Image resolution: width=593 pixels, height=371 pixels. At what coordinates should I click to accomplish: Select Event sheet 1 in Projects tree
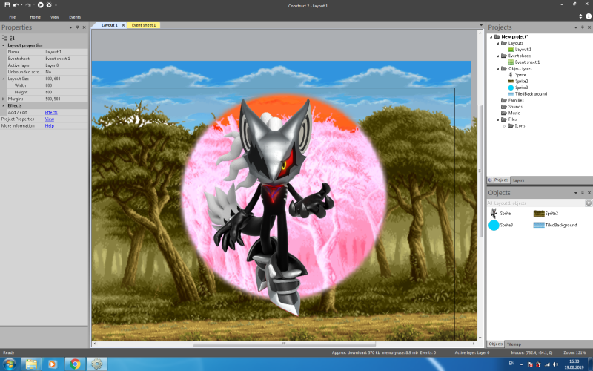[524, 62]
